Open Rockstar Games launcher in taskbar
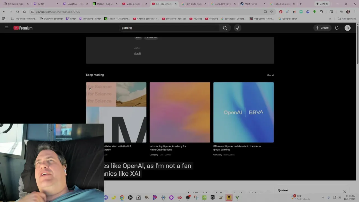This screenshot has width=359, height=202. point(229,198)
